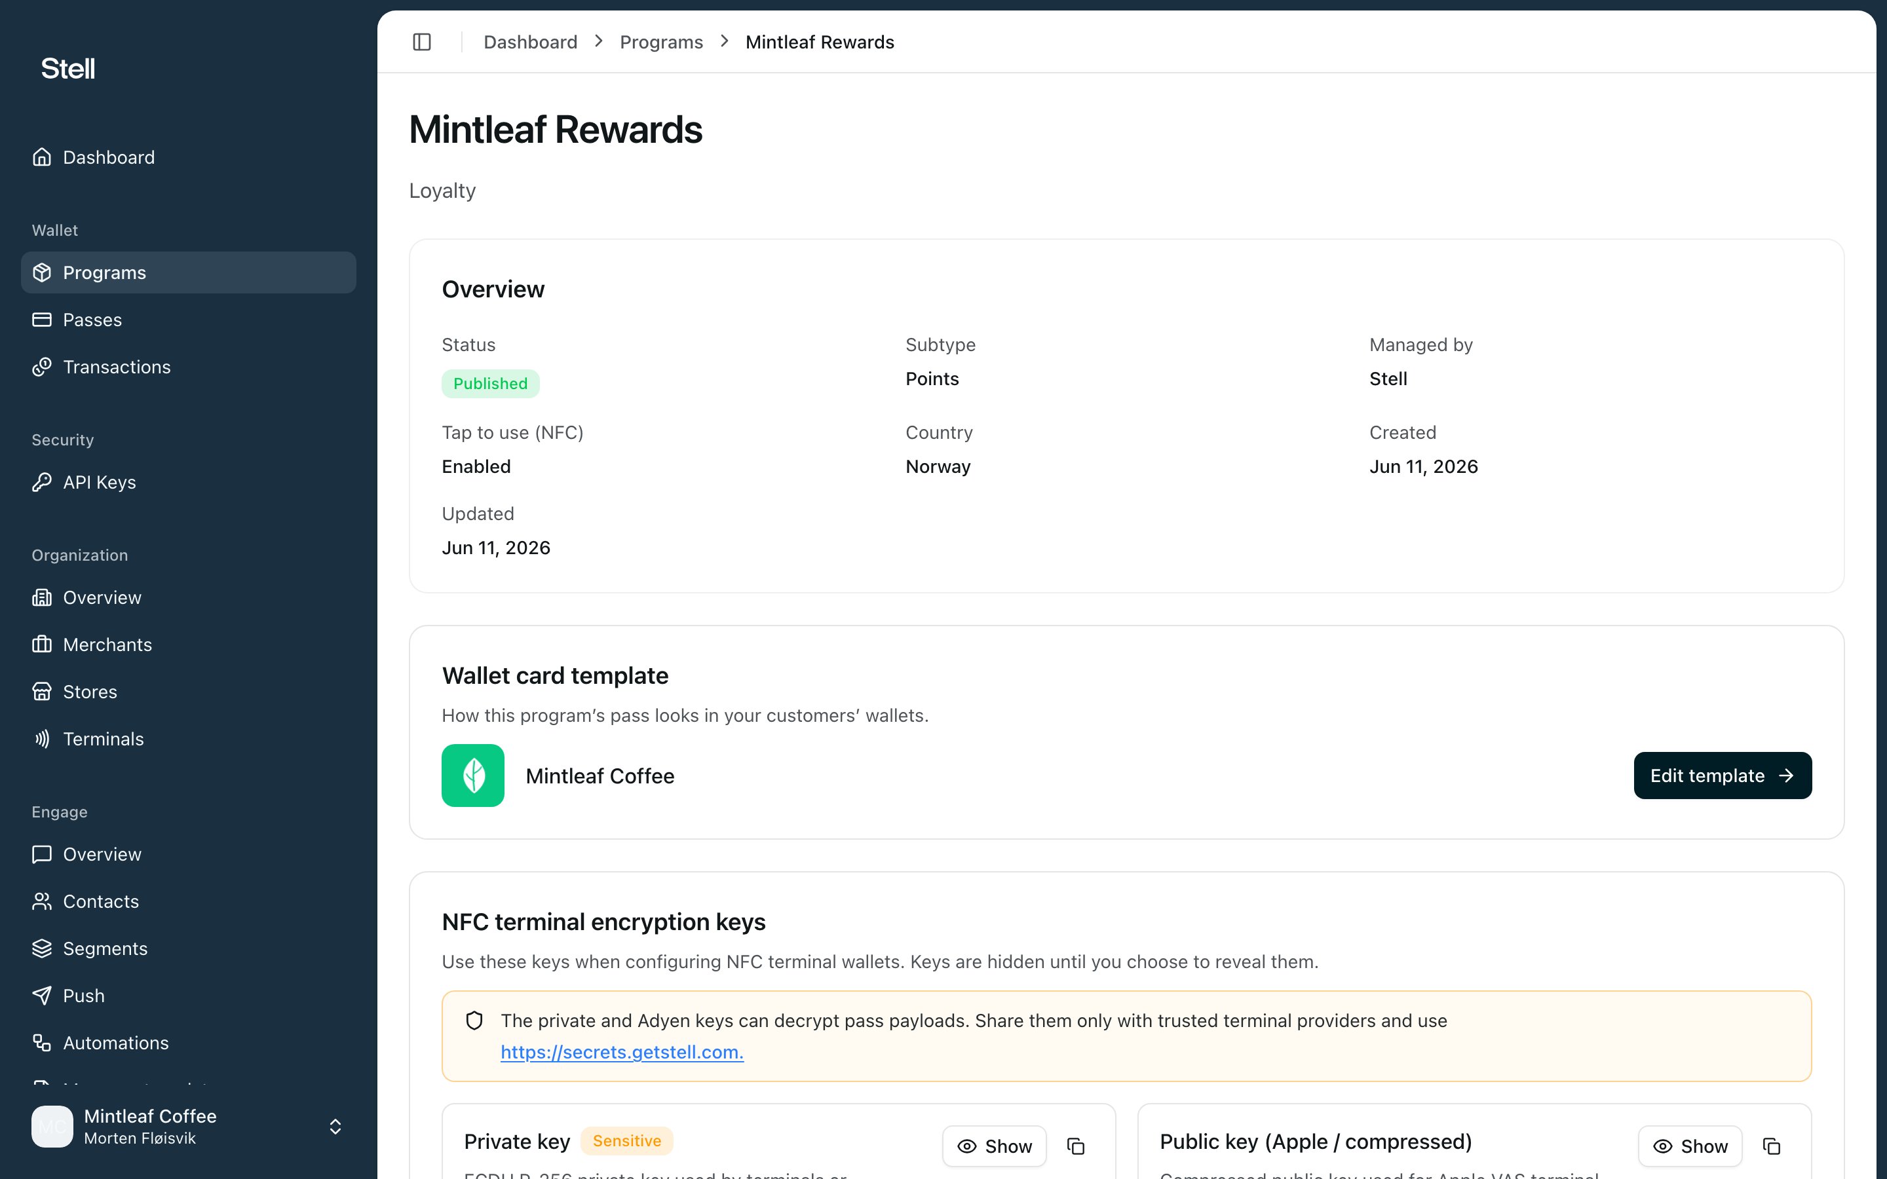This screenshot has width=1887, height=1179.
Task: Click the API Keys key icon
Action: click(x=42, y=483)
